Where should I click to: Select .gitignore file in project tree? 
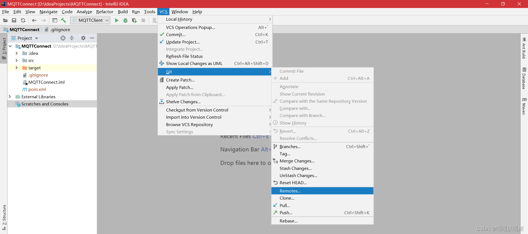[x=38, y=75]
